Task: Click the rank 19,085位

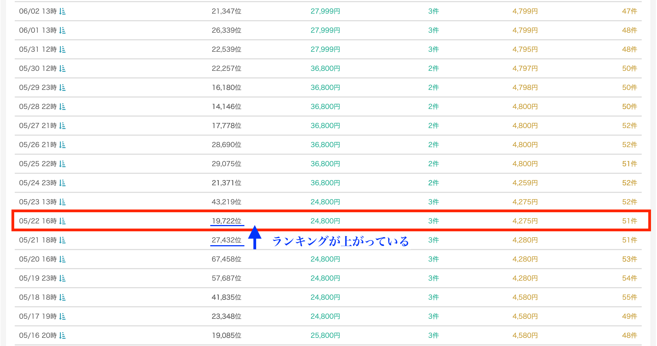Action: 227,335
